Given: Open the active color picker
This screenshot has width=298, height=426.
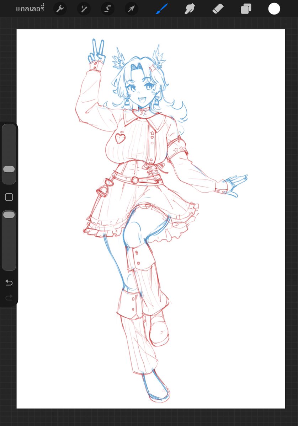Looking at the screenshot, I should tap(274, 9).
